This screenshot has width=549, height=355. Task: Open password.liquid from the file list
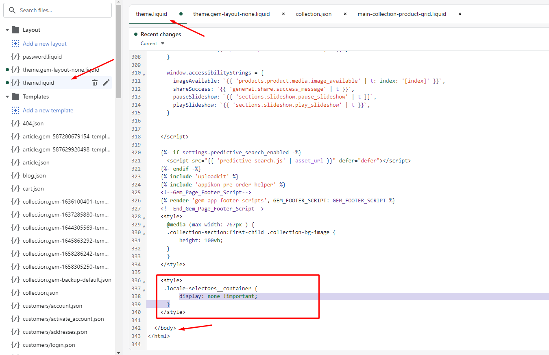[42, 57]
